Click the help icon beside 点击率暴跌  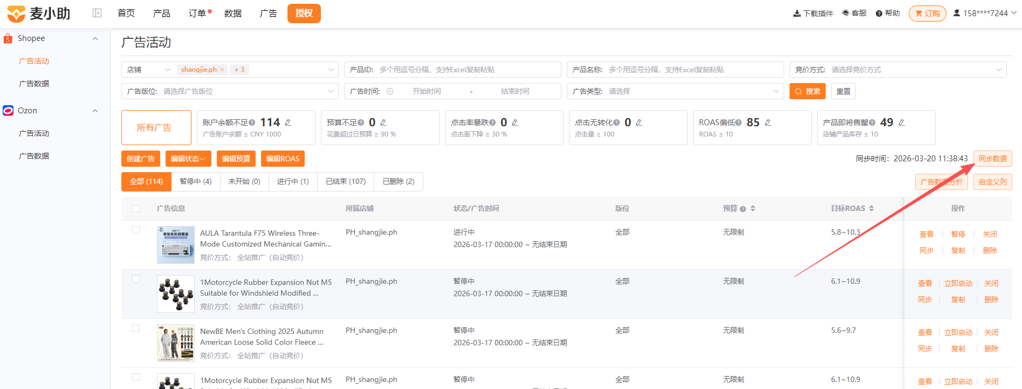pos(492,123)
